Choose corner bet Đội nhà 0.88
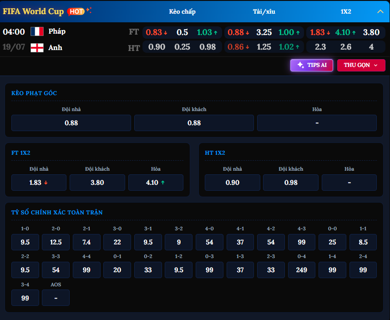 click(71, 123)
